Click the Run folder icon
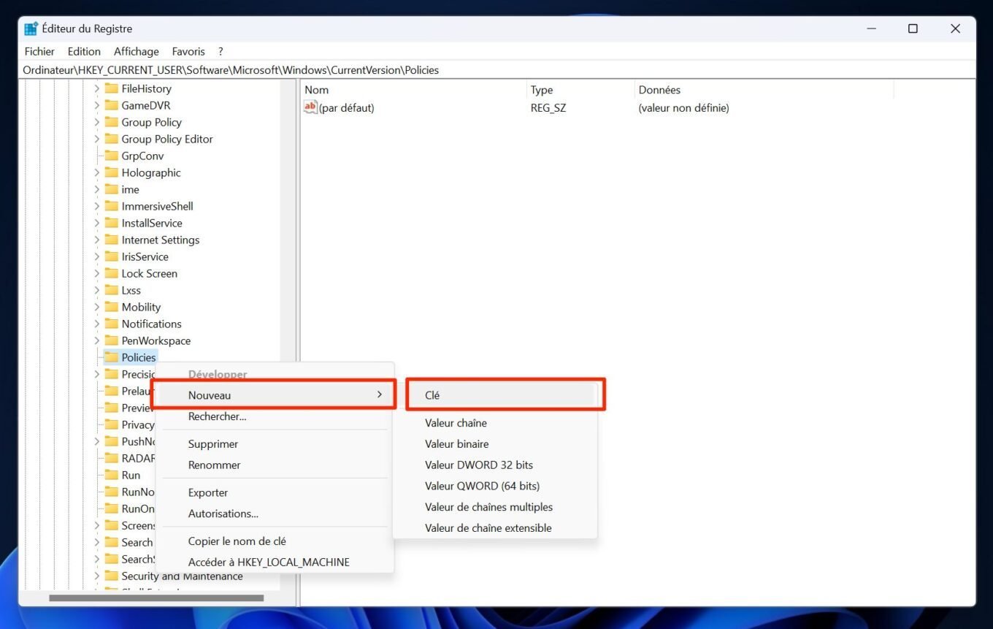 pos(111,475)
